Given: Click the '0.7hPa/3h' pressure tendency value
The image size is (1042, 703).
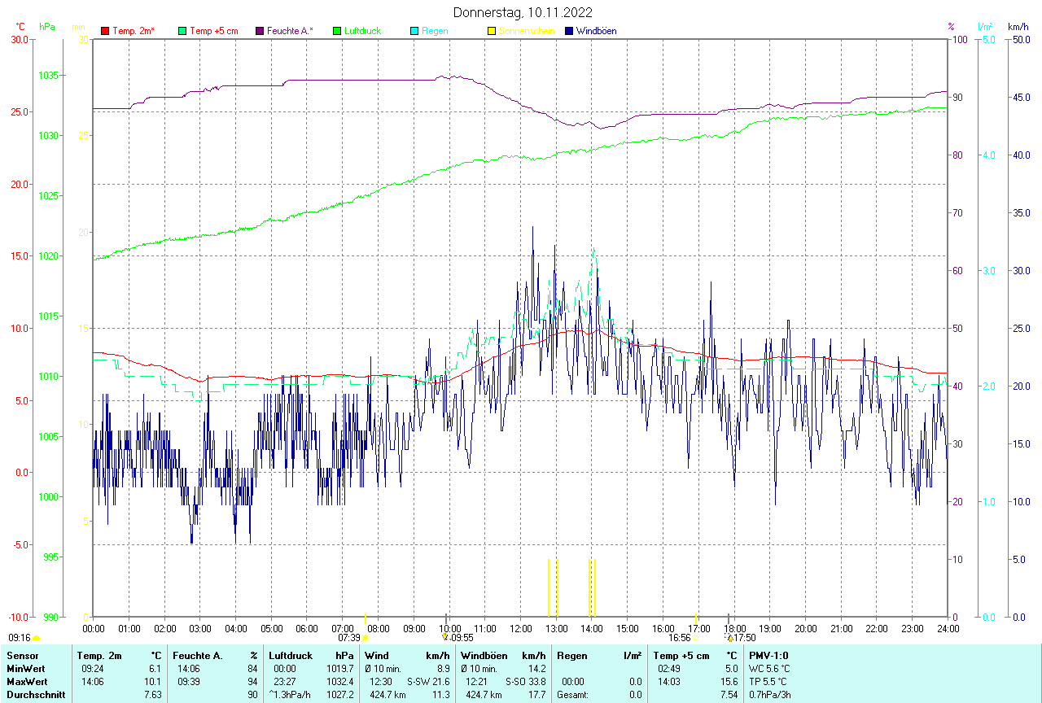Looking at the screenshot, I should point(769,695).
